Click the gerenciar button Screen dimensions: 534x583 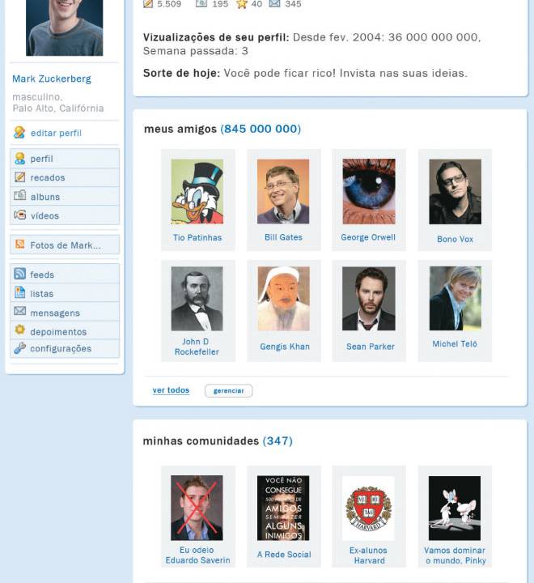228,391
